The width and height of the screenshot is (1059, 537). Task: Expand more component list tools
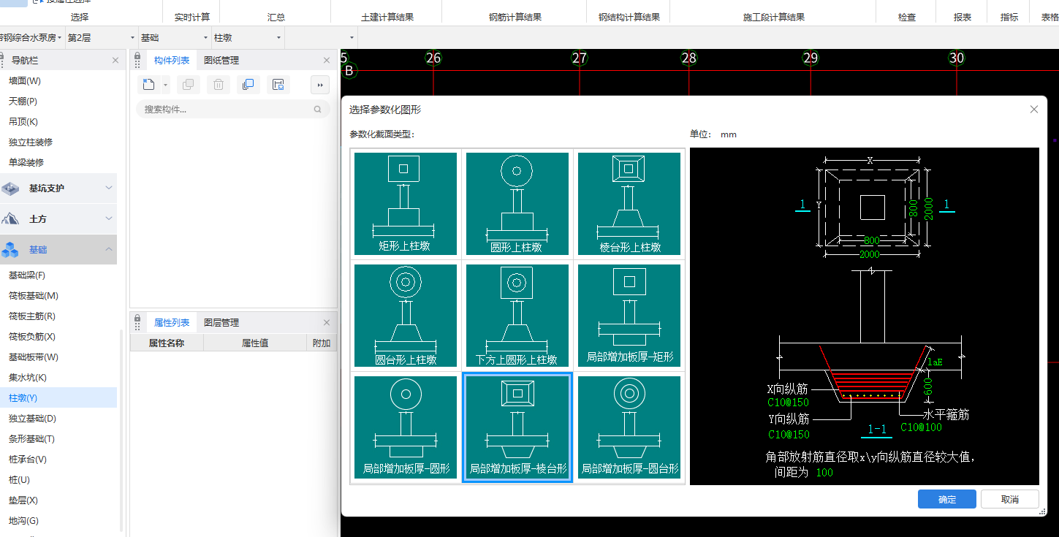pos(319,85)
